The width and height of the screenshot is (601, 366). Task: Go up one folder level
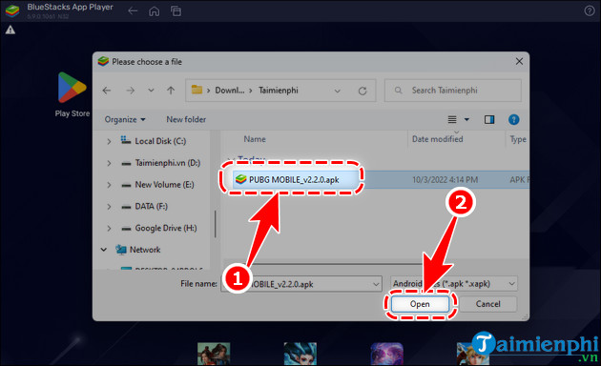(x=171, y=91)
